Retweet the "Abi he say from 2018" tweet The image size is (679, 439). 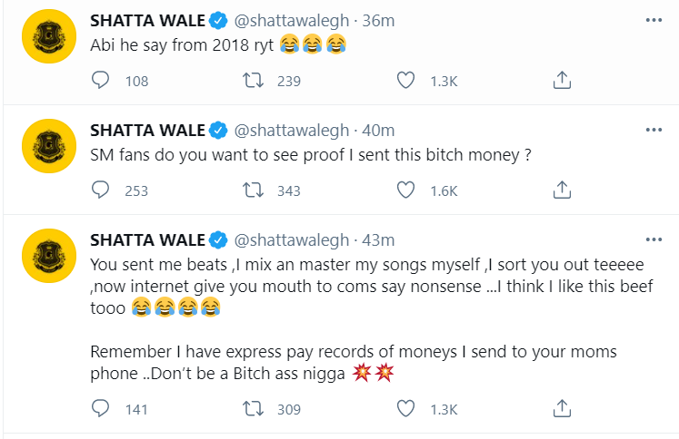coord(255,82)
